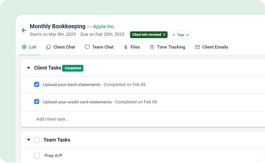Collapse the Team Tasks section
265x163 pixels.
click(x=29, y=140)
